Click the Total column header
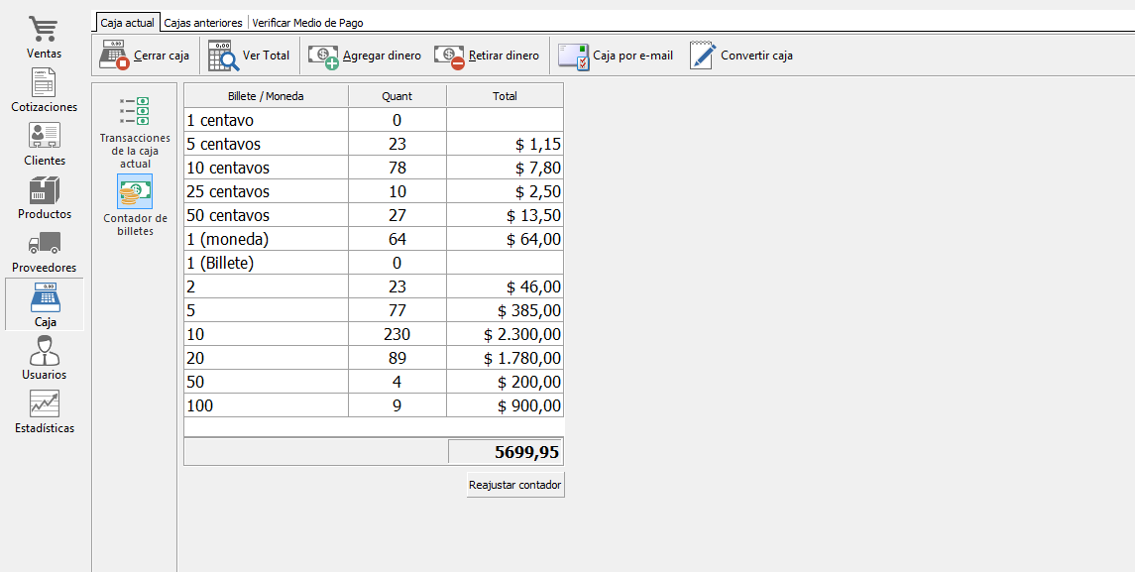Screen dimensions: 1135x572 point(505,95)
